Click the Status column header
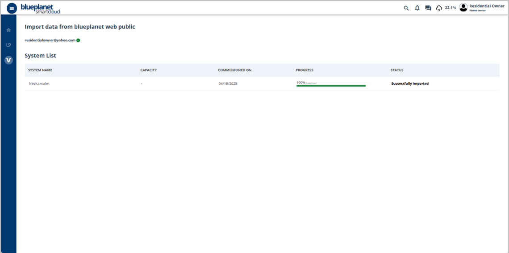 point(396,70)
